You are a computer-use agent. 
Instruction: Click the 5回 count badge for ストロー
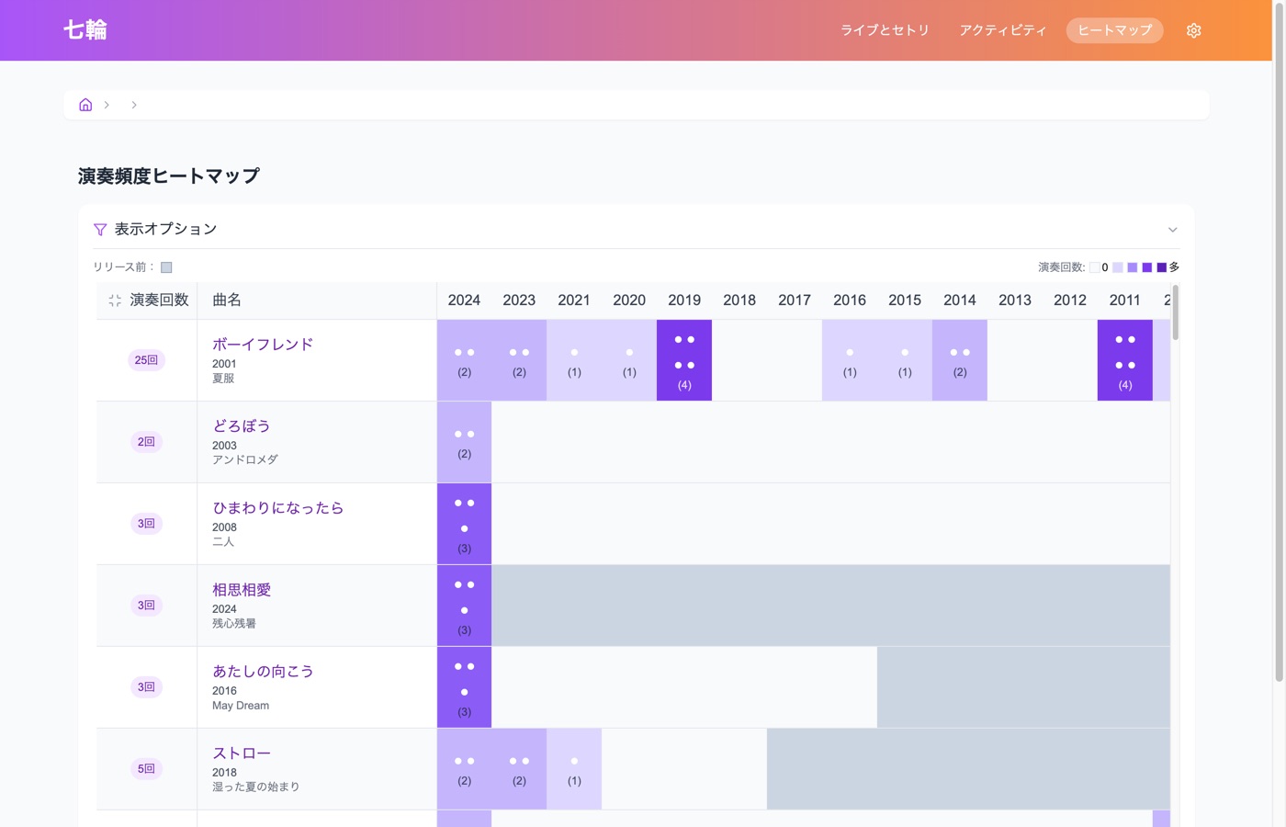146,769
